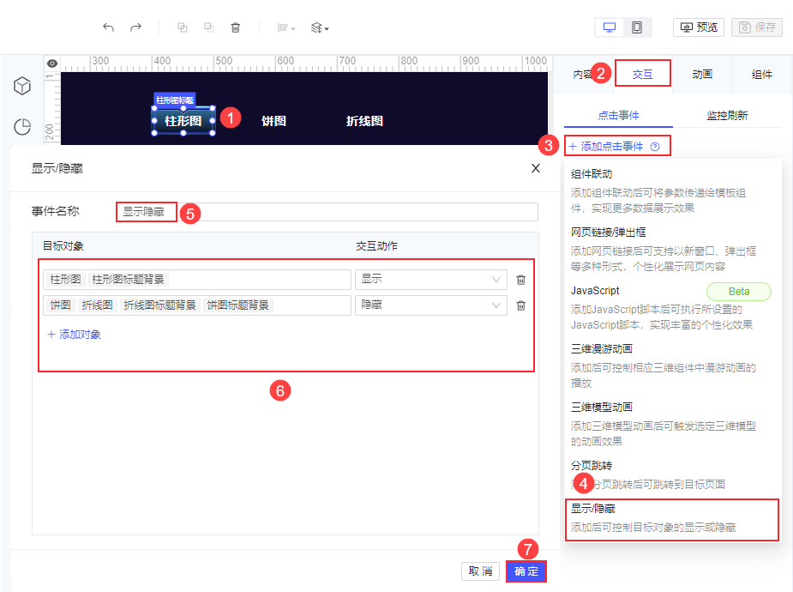793x592 pixels.
Task: Open the alignment options dropdown
Action: 286,27
